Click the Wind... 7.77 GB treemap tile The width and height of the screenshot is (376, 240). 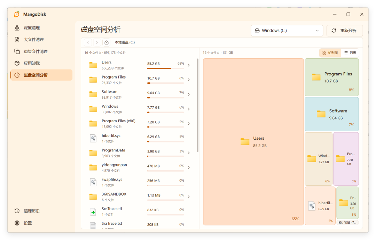319,159
